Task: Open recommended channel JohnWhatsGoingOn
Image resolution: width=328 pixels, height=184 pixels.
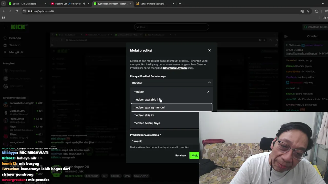Action: 23,105
